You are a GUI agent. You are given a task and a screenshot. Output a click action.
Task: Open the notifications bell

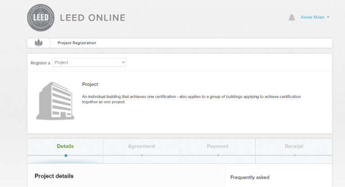(x=292, y=18)
